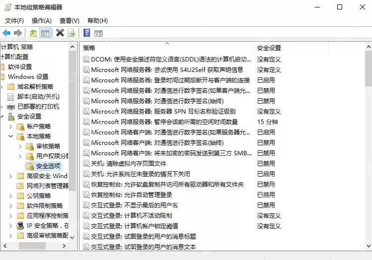The image size is (372, 260).
Task: Expand the 用户权限分配 tree node
Action: tap(20, 156)
